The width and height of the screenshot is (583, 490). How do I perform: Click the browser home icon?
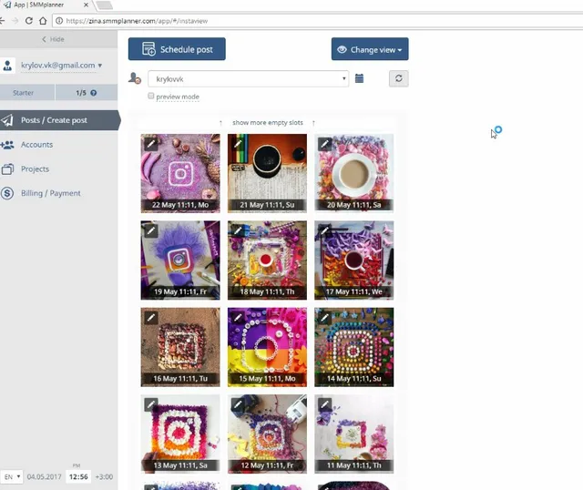pyautogui.click(x=43, y=21)
